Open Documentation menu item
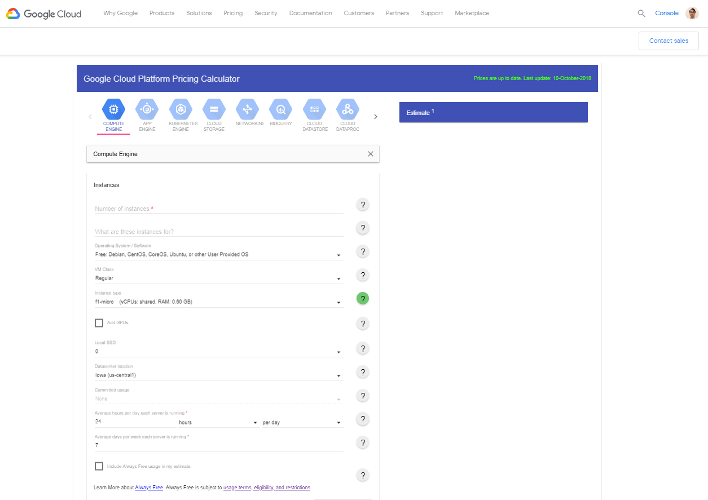Screen dimensions: 708x500 (x=311, y=13)
